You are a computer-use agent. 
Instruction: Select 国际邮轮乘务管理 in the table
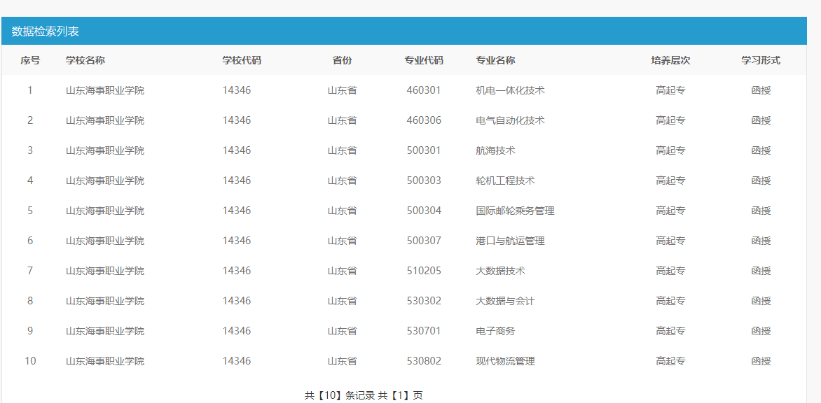(515, 211)
